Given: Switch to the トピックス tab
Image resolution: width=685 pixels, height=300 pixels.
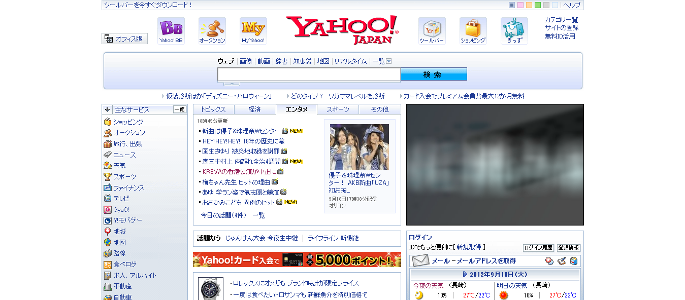Looking at the screenshot, I should 213,109.
